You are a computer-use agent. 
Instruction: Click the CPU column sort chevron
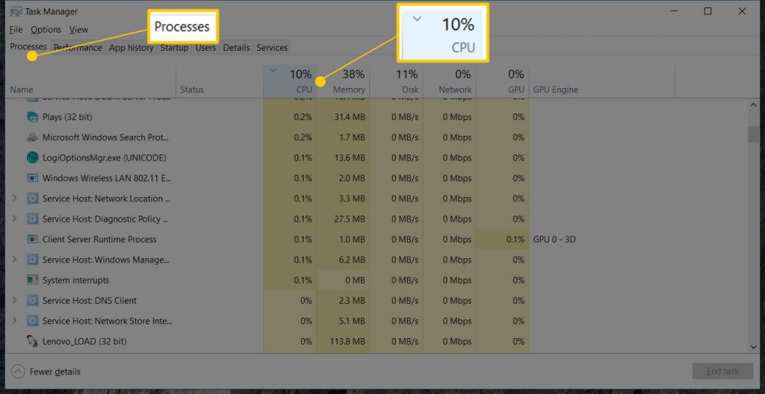(273, 71)
